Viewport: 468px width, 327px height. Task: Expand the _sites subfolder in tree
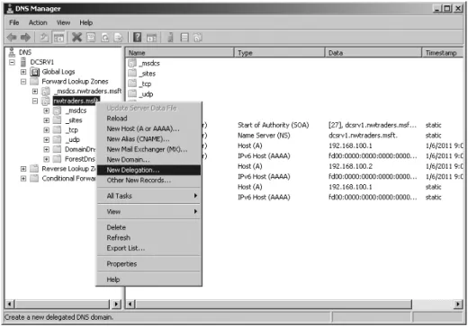point(46,120)
